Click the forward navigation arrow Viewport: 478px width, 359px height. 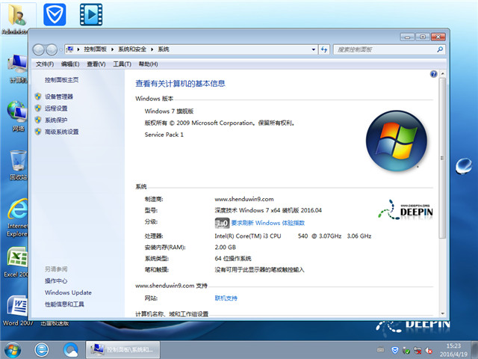pos(52,49)
